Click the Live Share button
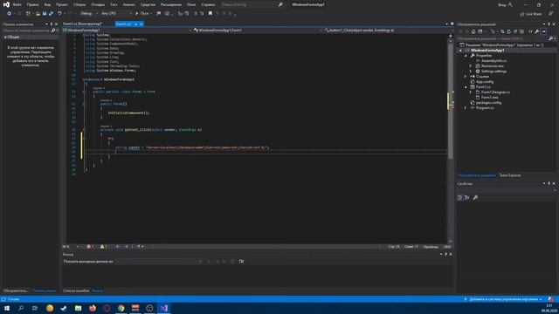Image resolution: width=559 pixels, height=314 pixels. pos(531,14)
